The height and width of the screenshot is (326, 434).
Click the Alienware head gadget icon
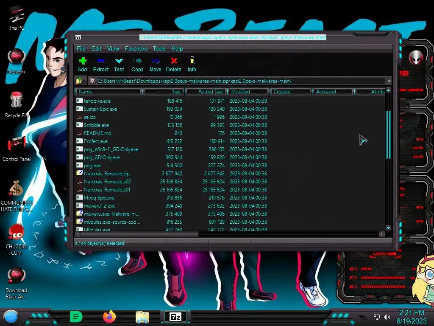coord(416,58)
